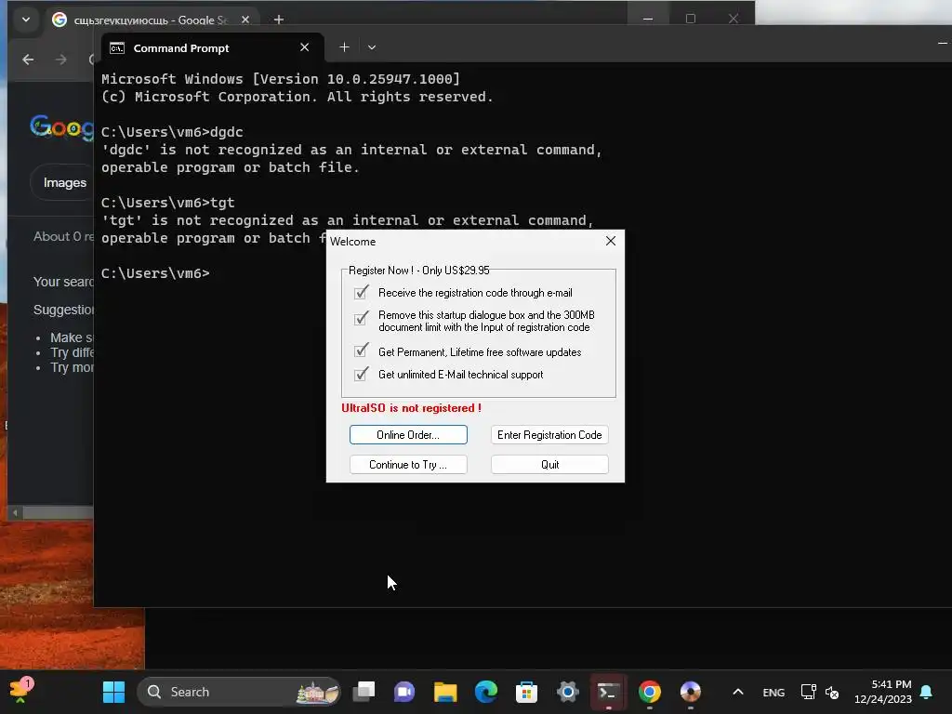Viewport: 952px width, 714px height.
Task: Switch to Terminal on the taskbar
Action: [608, 692]
